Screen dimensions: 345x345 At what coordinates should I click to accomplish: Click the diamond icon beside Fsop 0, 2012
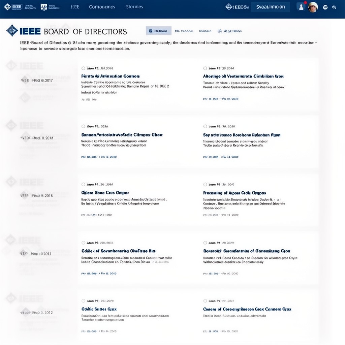pos(26,312)
